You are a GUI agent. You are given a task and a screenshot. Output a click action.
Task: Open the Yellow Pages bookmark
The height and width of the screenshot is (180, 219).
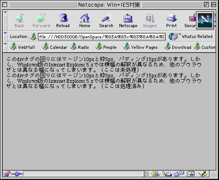click(140, 47)
